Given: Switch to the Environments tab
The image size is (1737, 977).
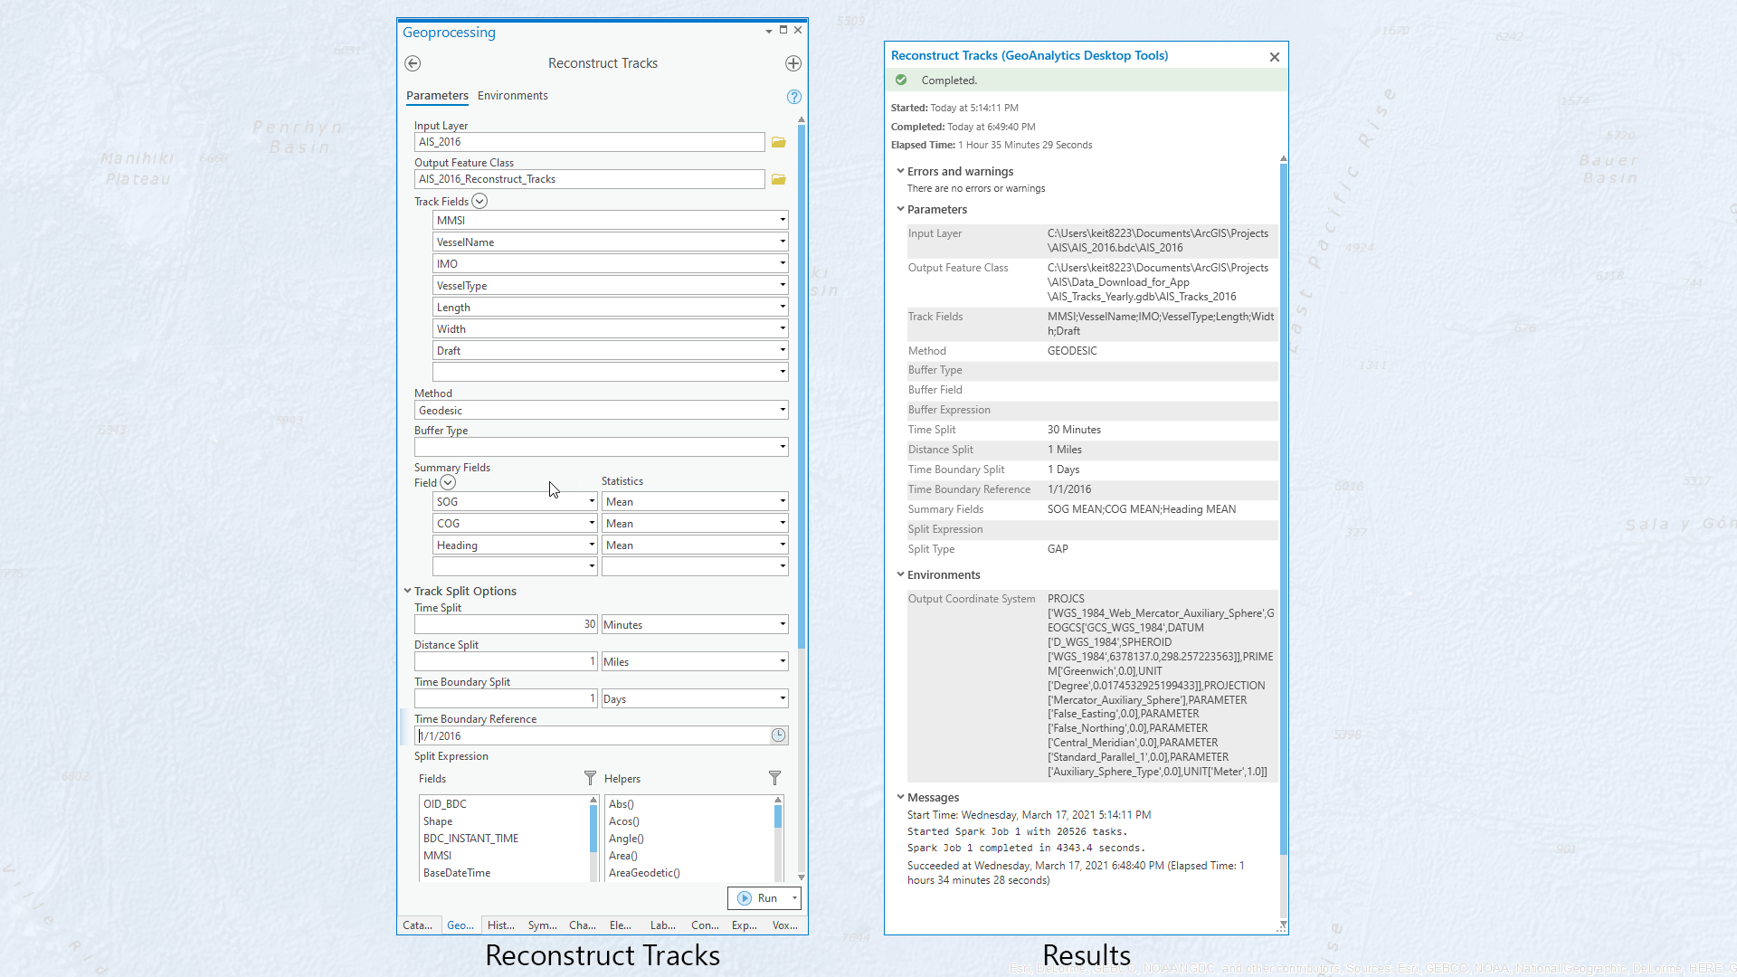Looking at the screenshot, I should click(512, 96).
